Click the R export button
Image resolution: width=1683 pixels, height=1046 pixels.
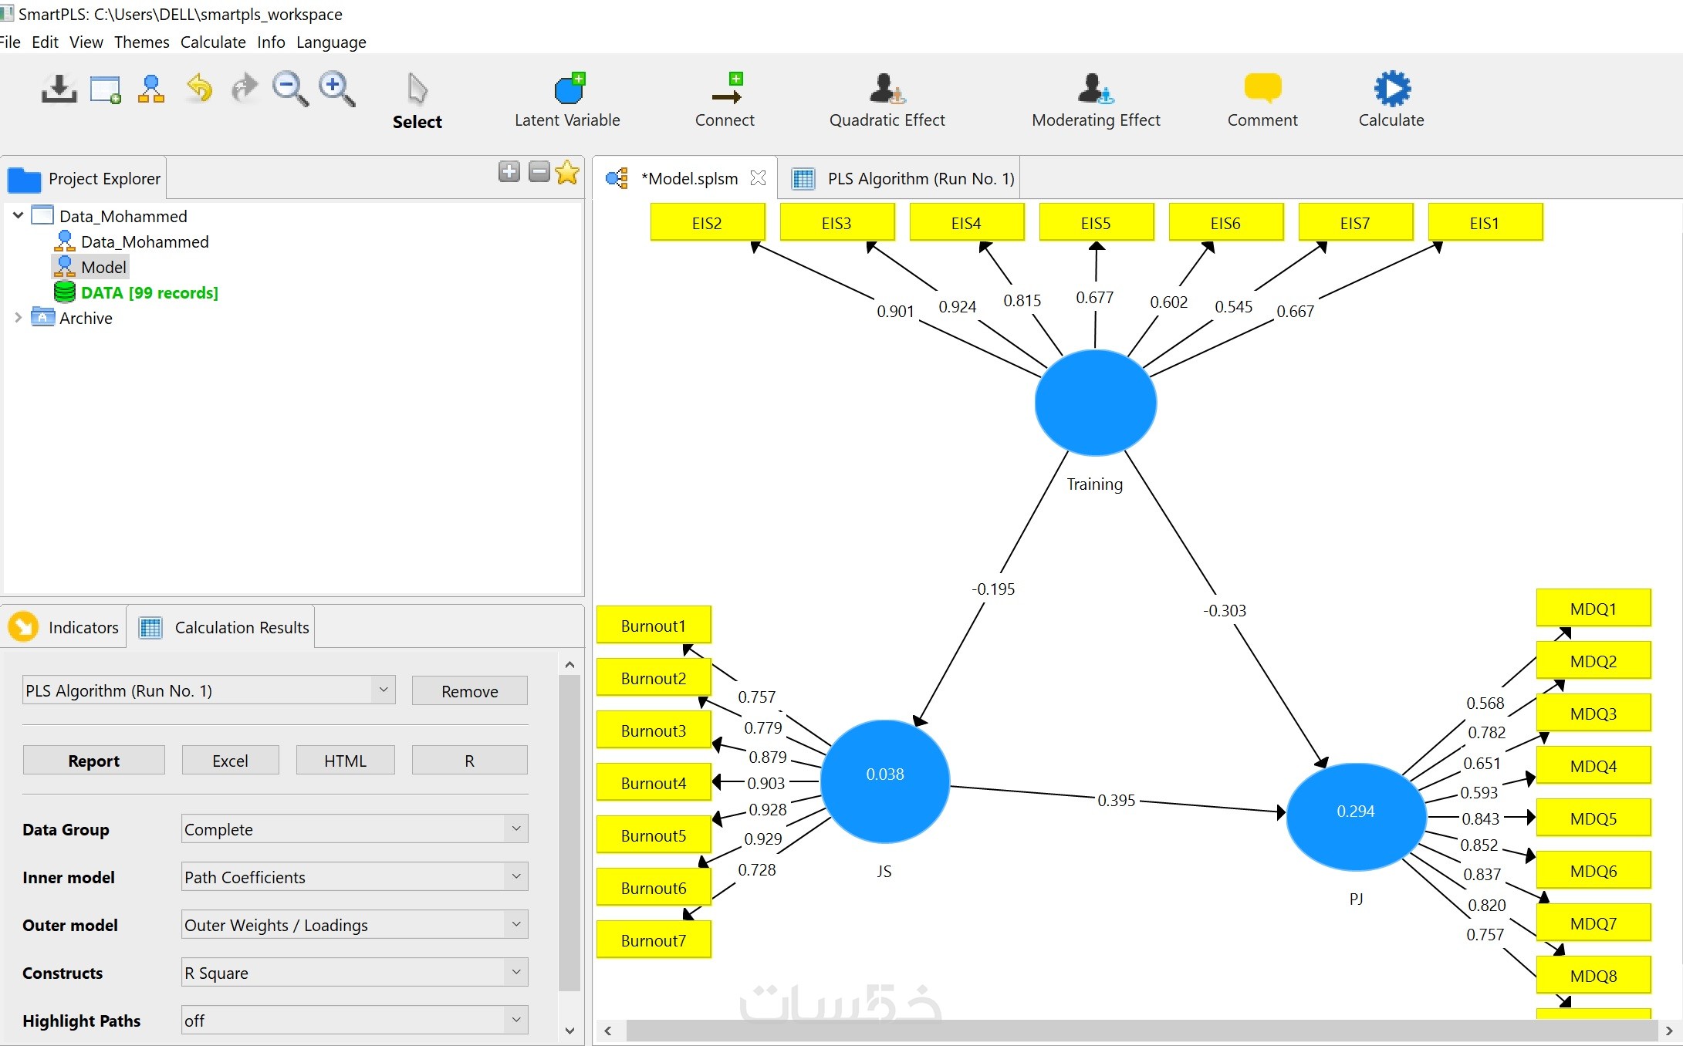[470, 761]
